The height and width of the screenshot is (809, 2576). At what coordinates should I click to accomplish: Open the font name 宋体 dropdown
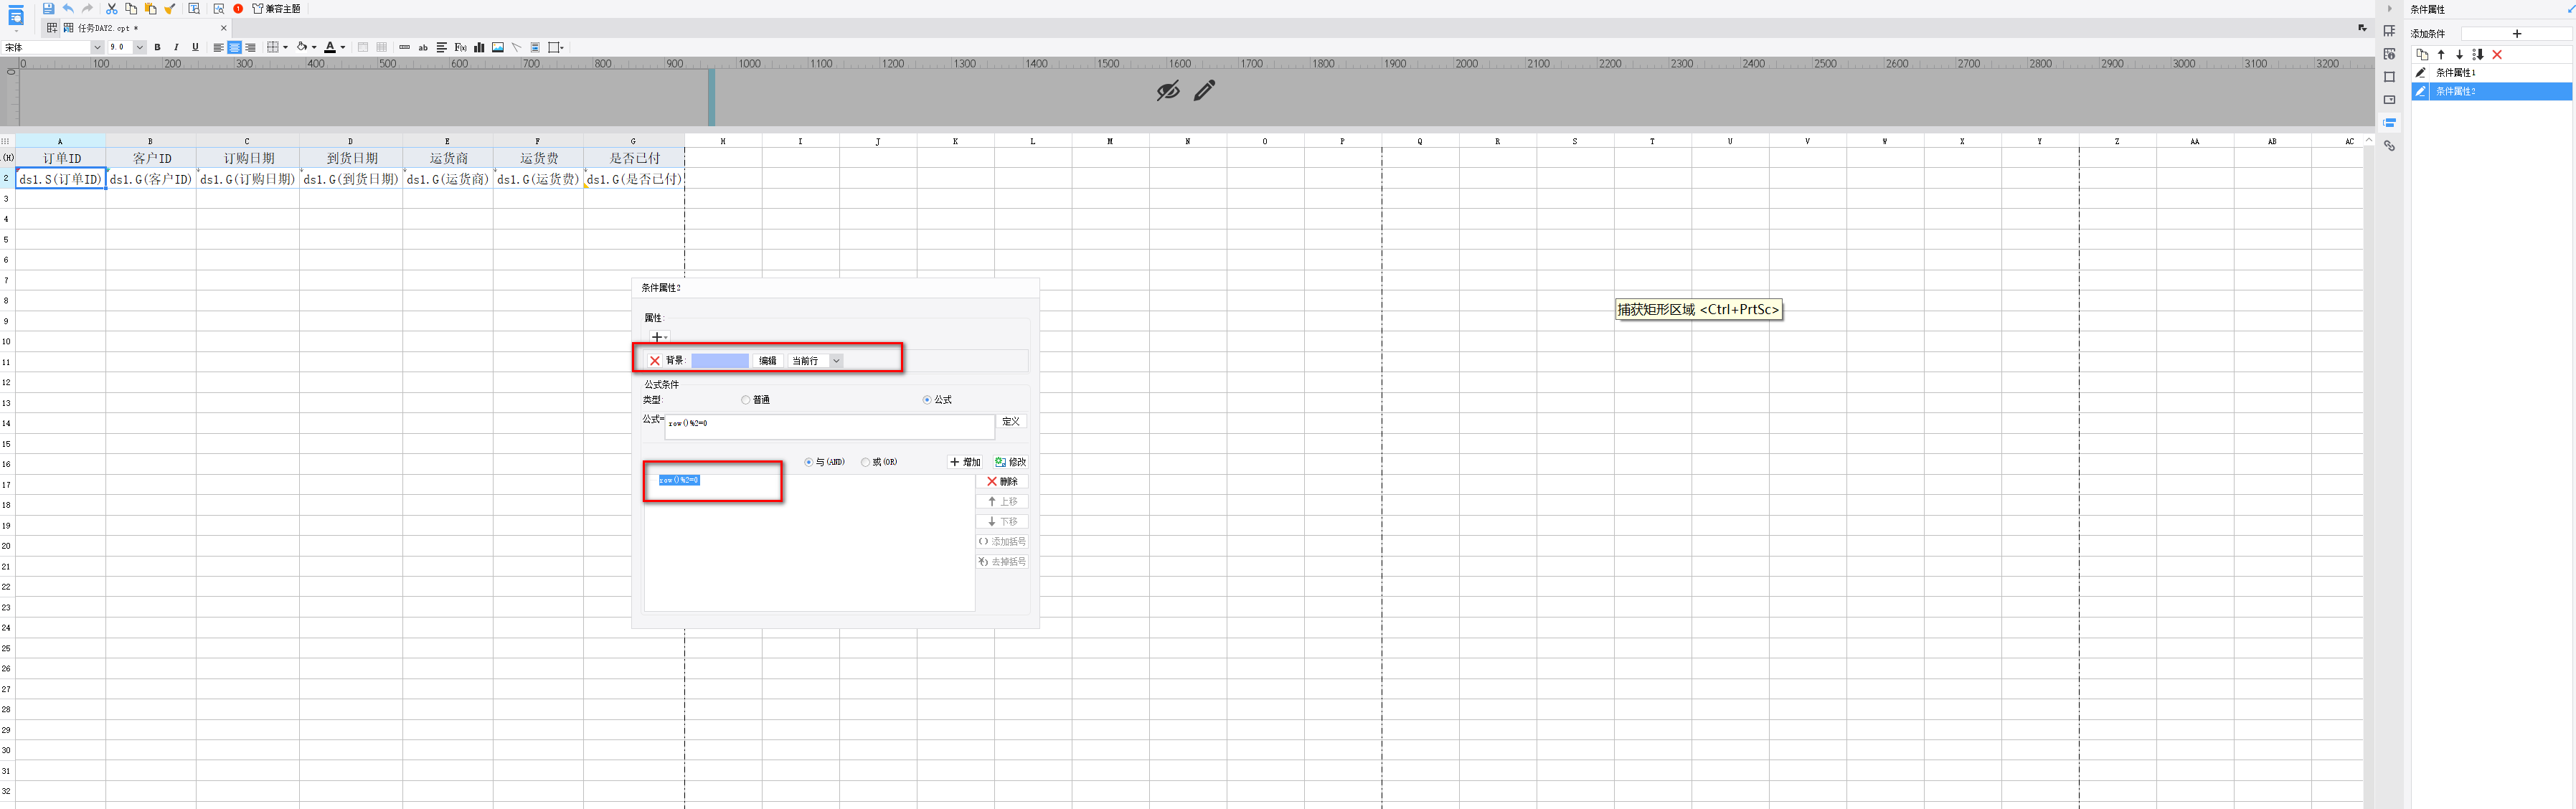pos(97,47)
